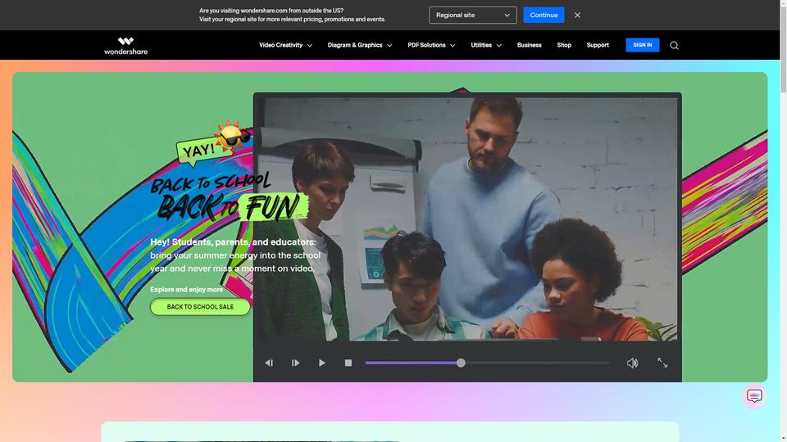The image size is (787, 442).
Task: Expand the Video Creativity menu
Action: (x=285, y=45)
